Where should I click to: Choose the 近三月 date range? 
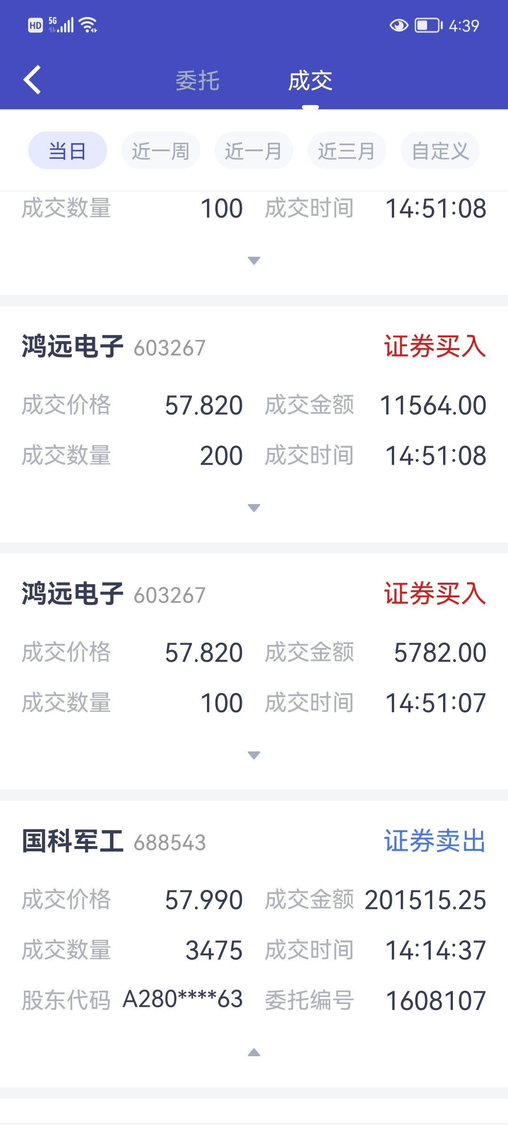pyautogui.click(x=347, y=150)
